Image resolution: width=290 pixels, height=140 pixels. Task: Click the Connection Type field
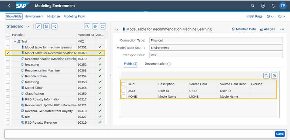pos(216,40)
